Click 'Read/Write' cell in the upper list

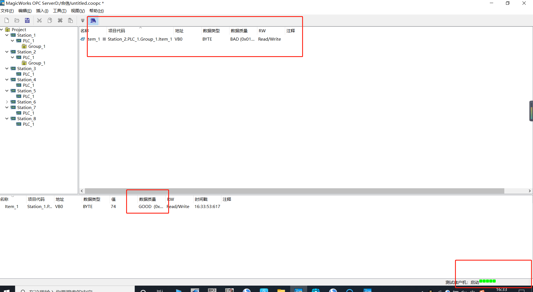pos(270,39)
